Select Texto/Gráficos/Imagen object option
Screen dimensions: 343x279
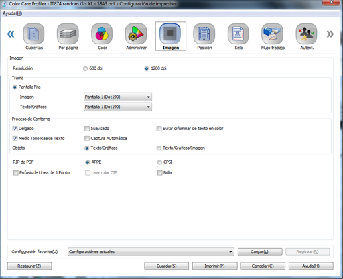pyautogui.click(x=159, y=148)
